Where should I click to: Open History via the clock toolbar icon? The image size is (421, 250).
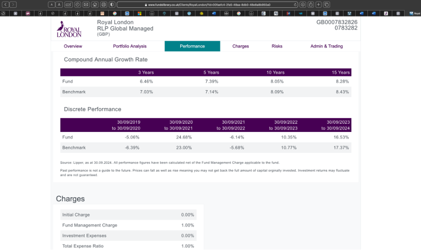[78, 5]
